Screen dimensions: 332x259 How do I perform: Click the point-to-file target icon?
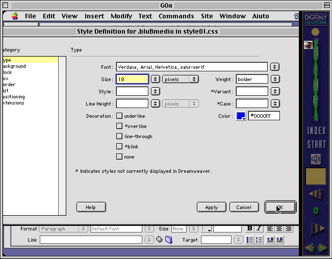click(159, 239)
